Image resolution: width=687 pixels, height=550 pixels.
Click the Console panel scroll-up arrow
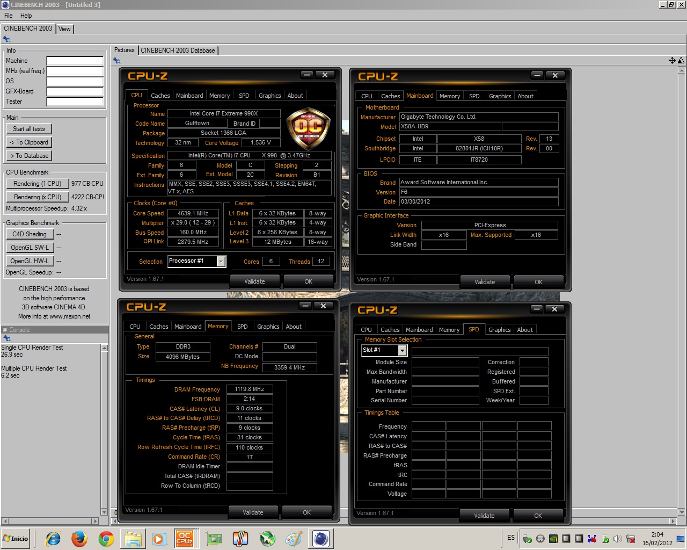click(104, 348)
